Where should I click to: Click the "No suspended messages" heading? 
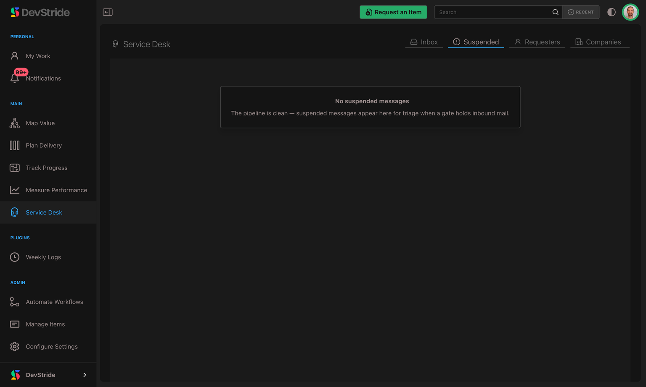[x=372, y=101]
